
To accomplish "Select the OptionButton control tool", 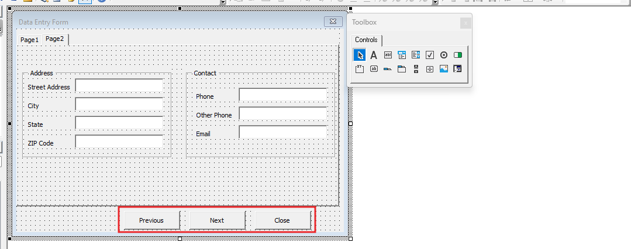I will [x=444, y=55].
